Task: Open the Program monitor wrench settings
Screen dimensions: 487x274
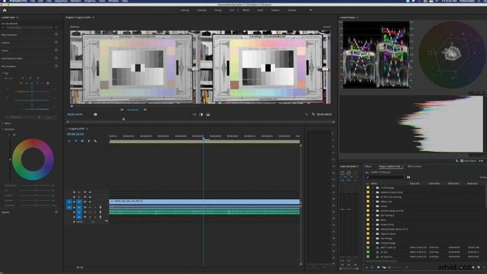Action: (313, 115)
